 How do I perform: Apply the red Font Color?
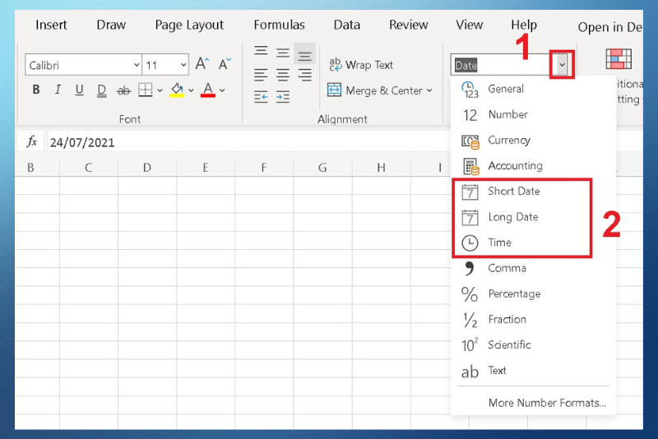click(x=208, y=90)
